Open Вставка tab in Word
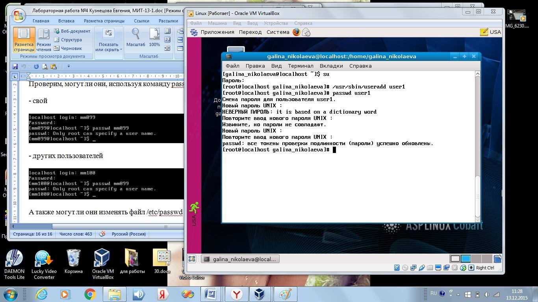This screenshot has height=302, width=538. pos(66,21)
